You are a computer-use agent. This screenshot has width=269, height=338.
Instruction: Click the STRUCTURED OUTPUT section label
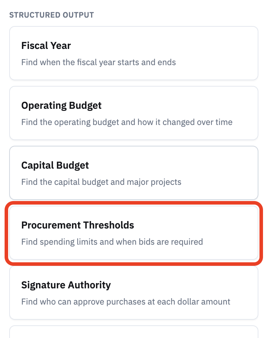52,15
